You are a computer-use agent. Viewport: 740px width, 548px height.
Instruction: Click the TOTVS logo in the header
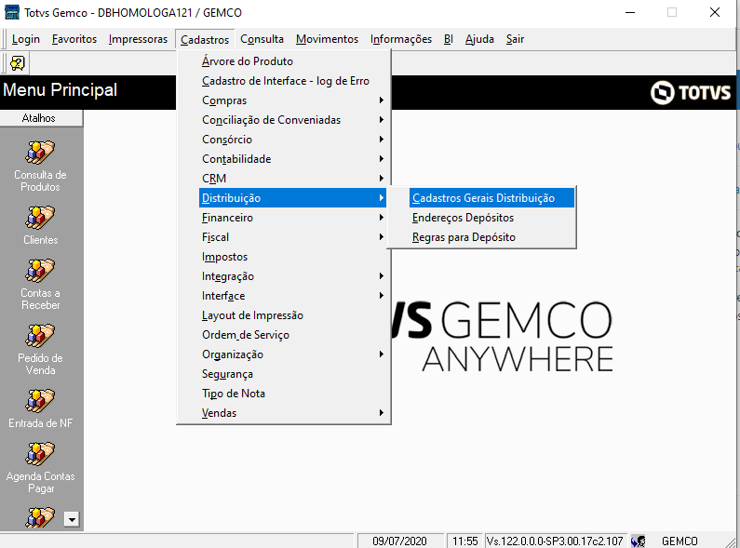691,92
